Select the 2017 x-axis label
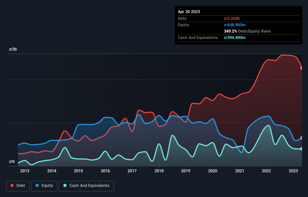 [132, 171]
